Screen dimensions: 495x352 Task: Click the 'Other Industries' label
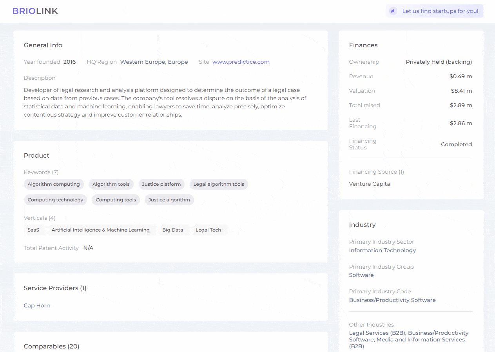click(x=372, y=325)
